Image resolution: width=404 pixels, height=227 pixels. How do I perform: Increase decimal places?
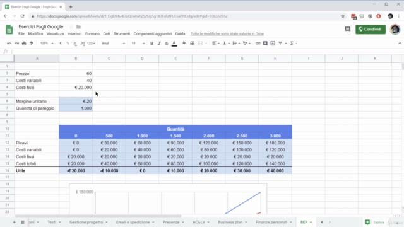83,44
